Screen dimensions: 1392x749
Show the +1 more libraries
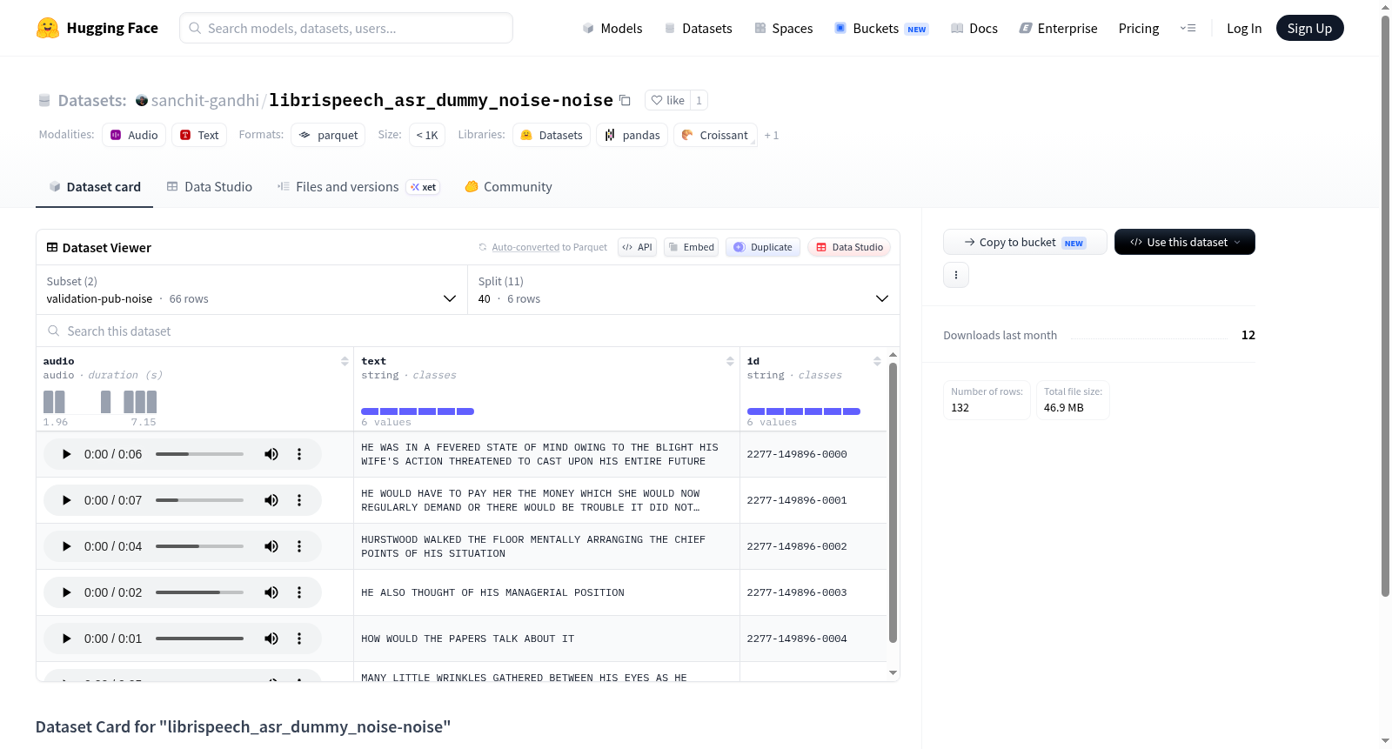[772, 135]
